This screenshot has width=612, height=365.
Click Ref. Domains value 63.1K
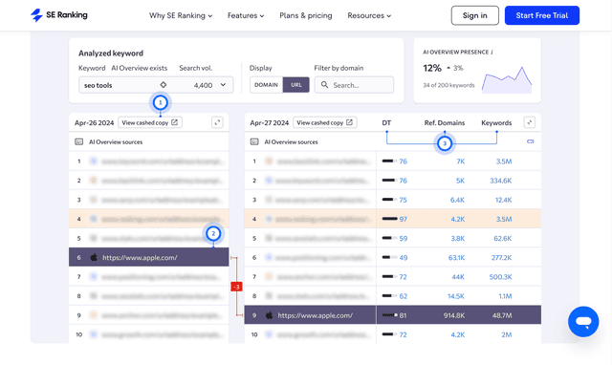(x=456, y=258)
